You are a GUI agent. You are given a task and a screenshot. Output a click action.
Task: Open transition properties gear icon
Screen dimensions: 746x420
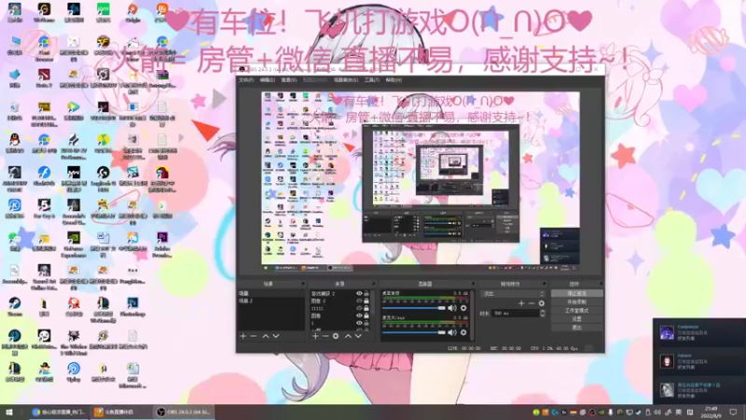pyautogui.click(x=542, y=303)
